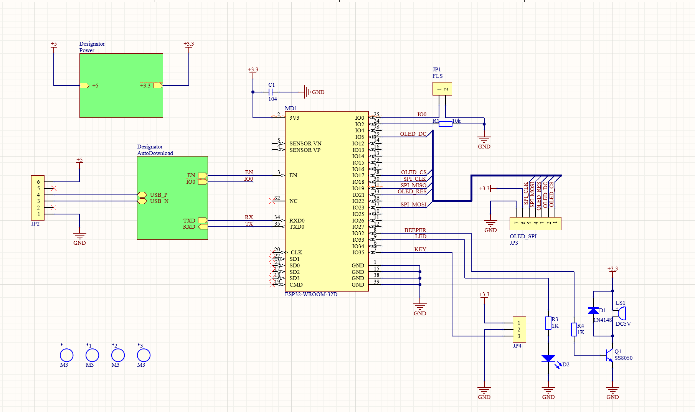Image resolution: width=695 pixels, height=412 pixels.
Task: Click the DC5V buzzer value text
Action: pyautogui.click(x=623, y=324)
